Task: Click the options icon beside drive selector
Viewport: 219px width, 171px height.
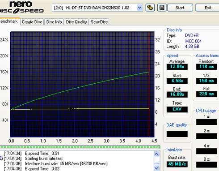Action: [150, 8]
